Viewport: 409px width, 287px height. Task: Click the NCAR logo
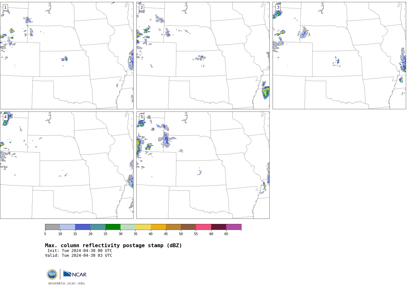pos(75,274)
